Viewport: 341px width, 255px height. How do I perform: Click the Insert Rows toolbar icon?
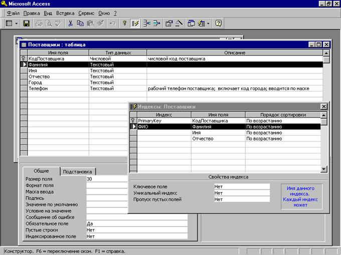pos(147,23)
